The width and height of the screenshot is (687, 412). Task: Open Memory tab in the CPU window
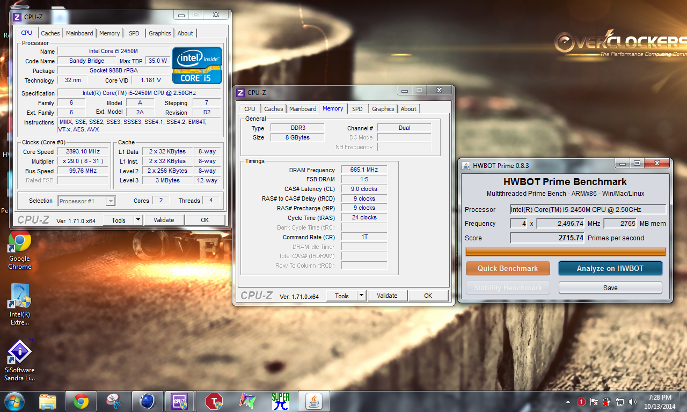109,33
